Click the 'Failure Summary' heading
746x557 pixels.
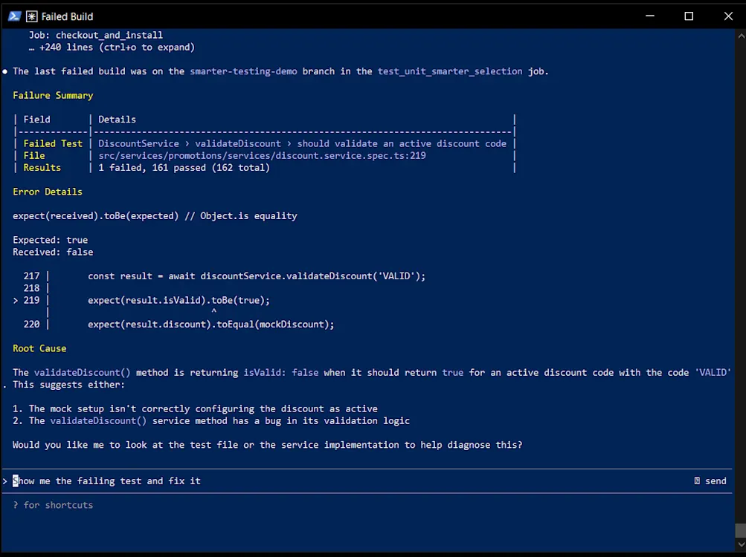(53, 96)
